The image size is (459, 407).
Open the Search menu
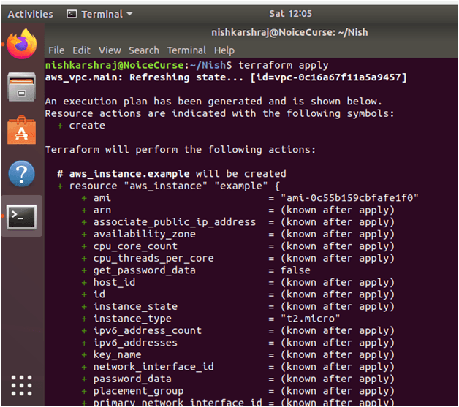tap(143, 50)
